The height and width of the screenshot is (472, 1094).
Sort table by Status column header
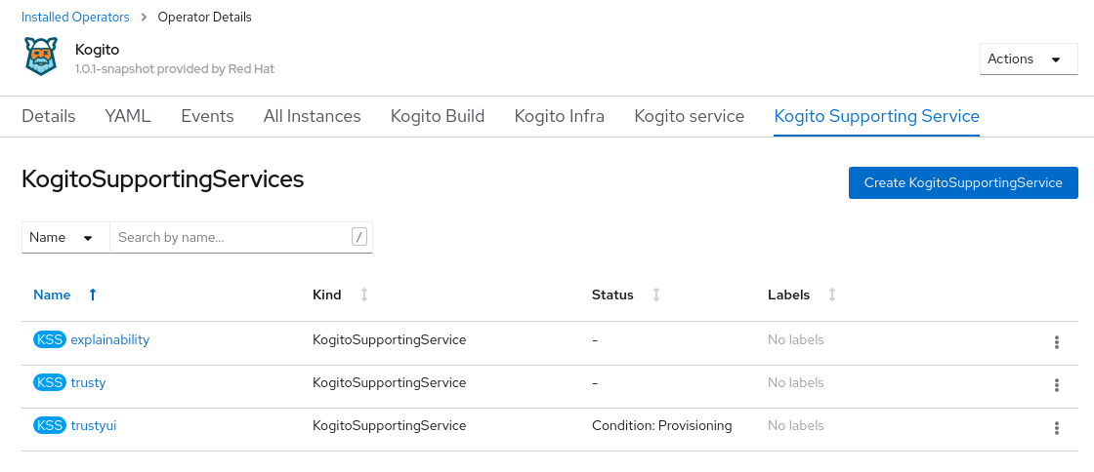click(x=612, y=295)
